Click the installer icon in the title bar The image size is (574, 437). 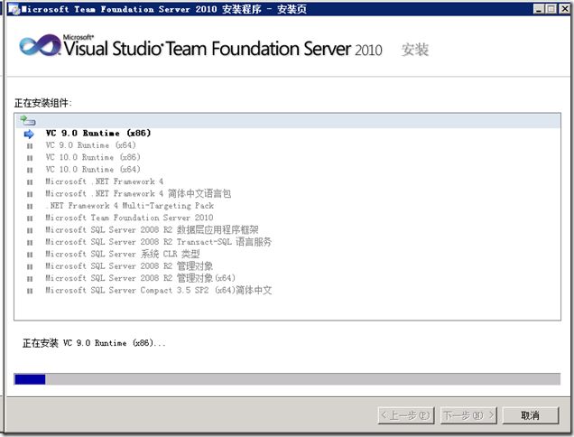click(x=14, y=9)
